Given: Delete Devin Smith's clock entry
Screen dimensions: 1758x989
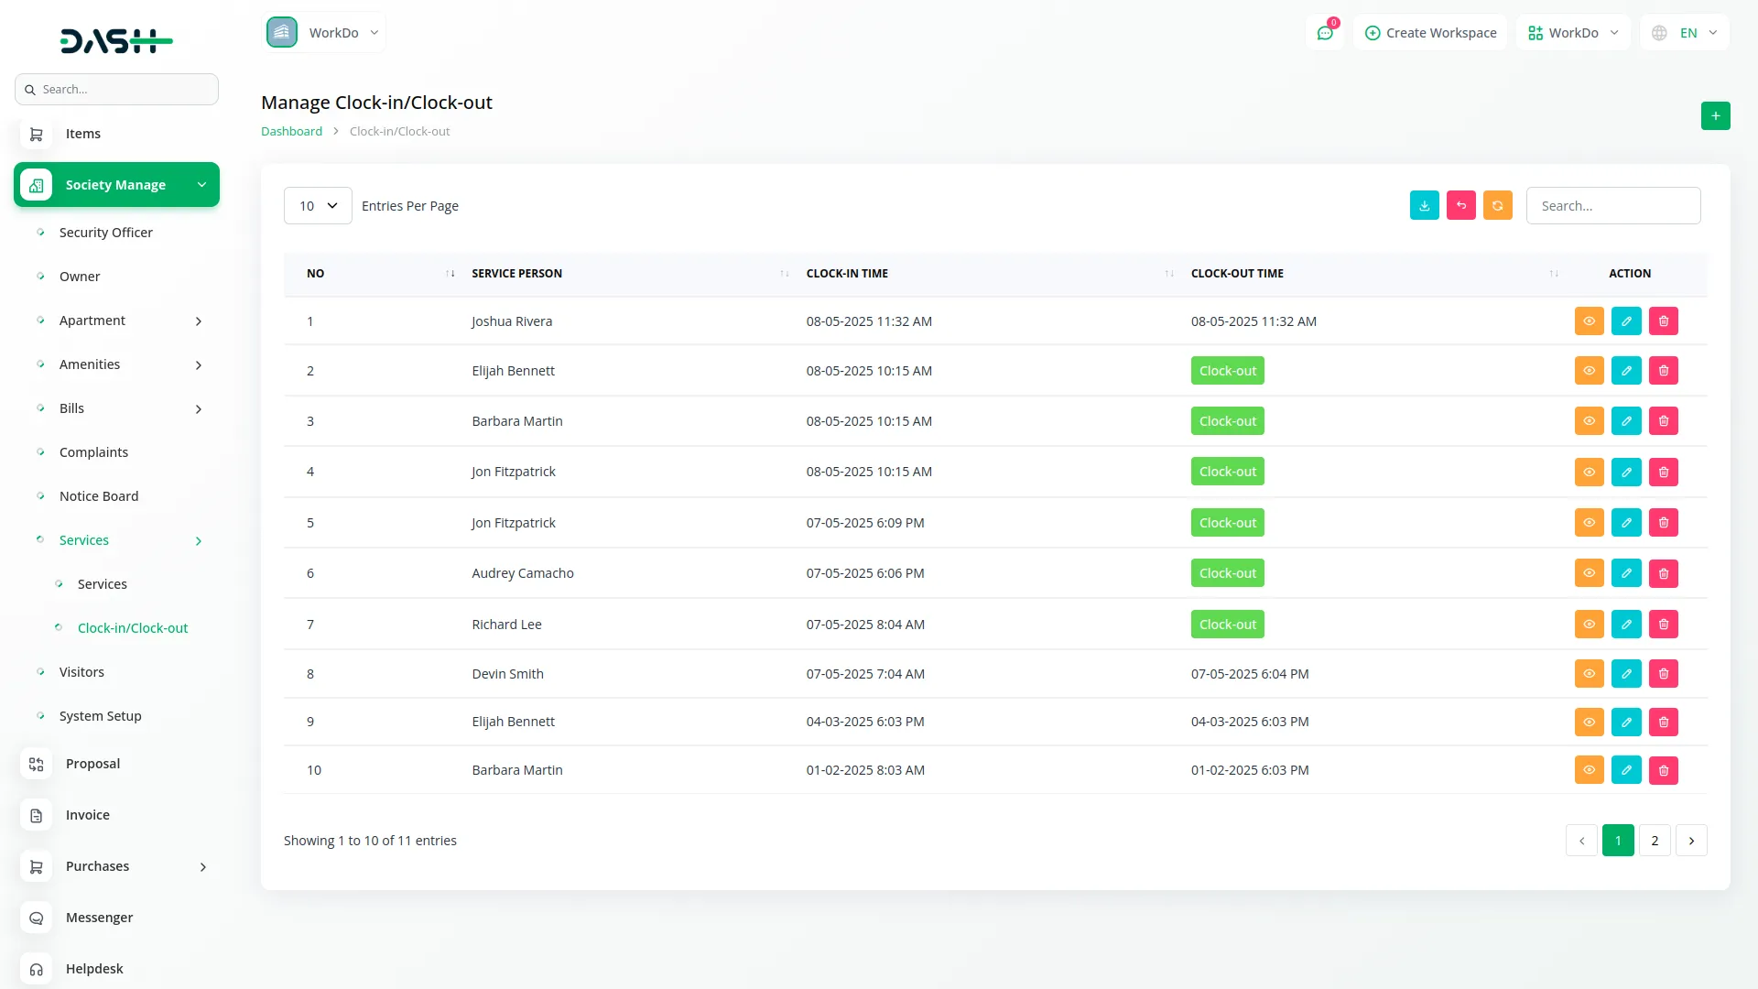Looking at the screenshot, I should click(x=1663, y=674).
